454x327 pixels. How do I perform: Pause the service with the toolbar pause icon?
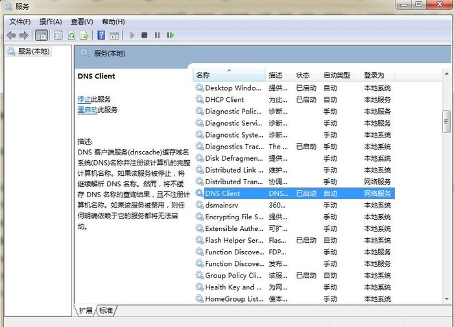point(157,35)
